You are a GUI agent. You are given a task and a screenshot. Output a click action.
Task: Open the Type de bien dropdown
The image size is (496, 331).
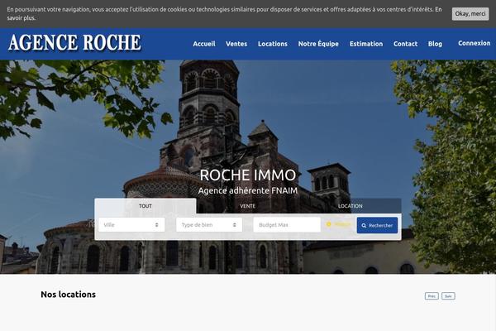pos(209,225)
